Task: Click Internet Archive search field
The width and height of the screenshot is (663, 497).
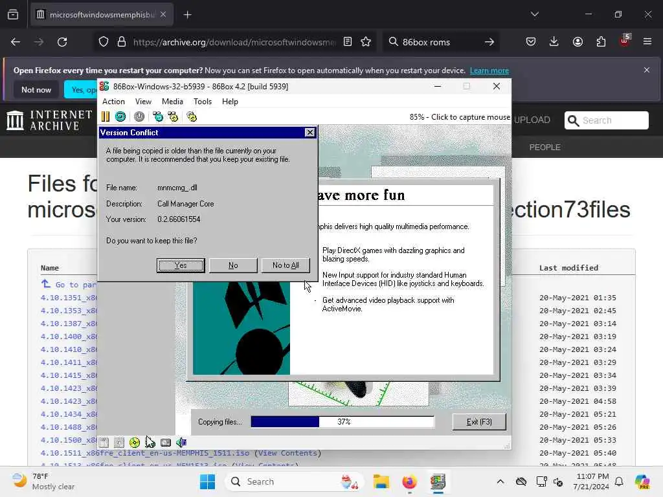Action: (x=606, y=120)
